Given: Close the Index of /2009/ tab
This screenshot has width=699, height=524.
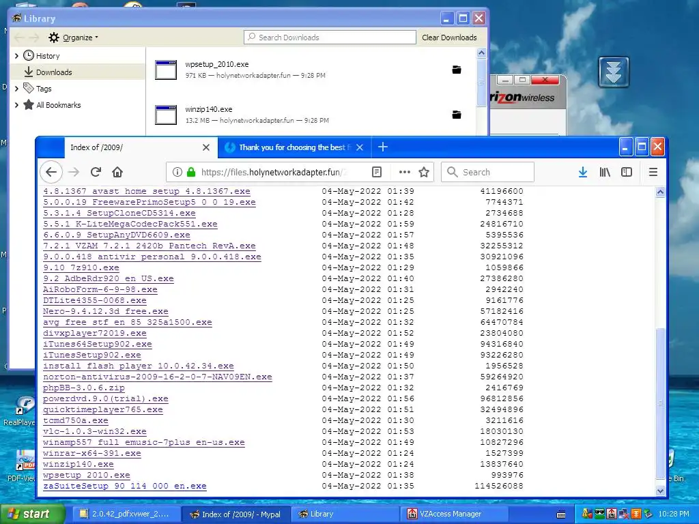Looking at the screenshot, I should coord(206,147).
